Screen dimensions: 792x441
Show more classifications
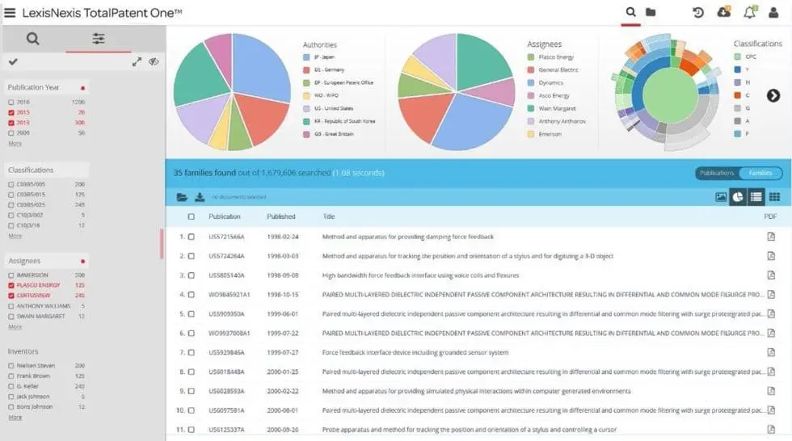point(15,236)
